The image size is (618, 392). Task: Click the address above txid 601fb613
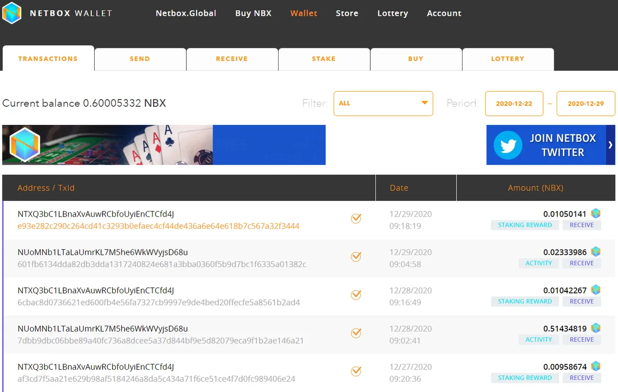[103, 252]
